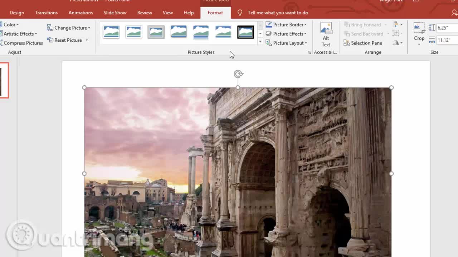Click the picture's right-middle resize handle
This screenshot has height=257, width=458.
tap(391, 173)
